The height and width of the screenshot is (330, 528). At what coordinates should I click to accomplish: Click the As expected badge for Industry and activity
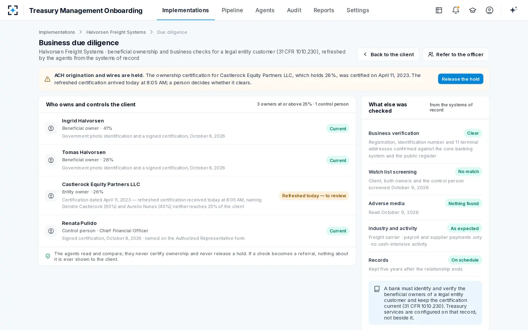[465, 228]
